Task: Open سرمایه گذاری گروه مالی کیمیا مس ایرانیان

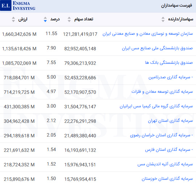Action: pyautogui.click(x=156, y=106)
